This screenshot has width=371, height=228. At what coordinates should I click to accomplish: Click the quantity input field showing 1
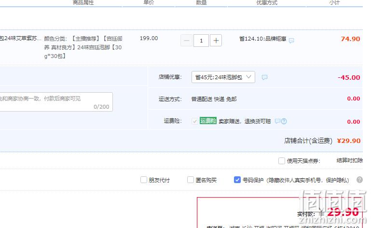[x=201, y=41]
